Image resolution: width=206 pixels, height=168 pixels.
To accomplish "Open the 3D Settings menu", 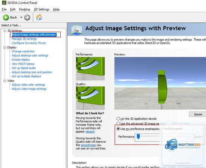I will [42, 9].
